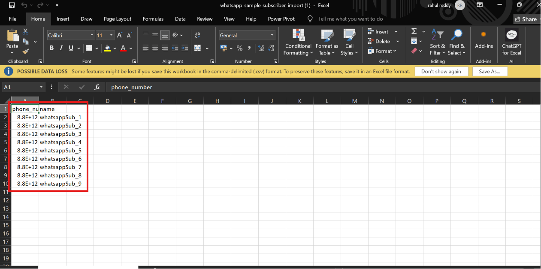The height and width of the screenshot is (269, 541).
Task: Open Customize Quick Access Toolbar menu
Action: click(57, 6)
